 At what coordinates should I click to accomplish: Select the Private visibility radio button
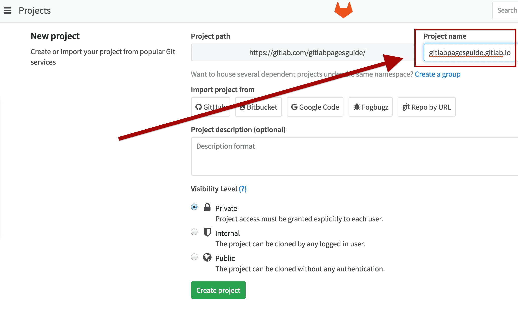coord(194,207)
